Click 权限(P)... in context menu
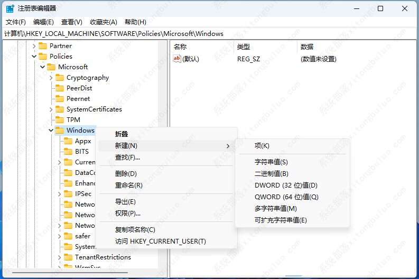 (128, 213)
